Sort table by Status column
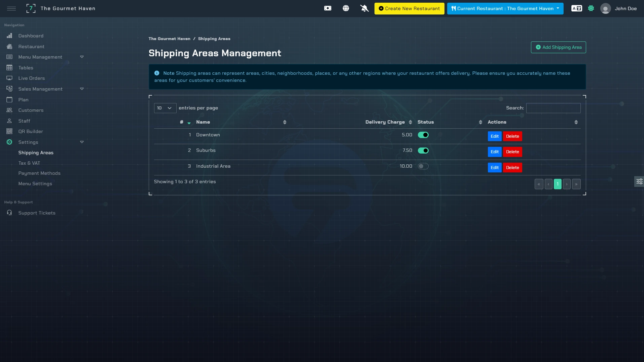Image resolution: width=644 pixels, height=362 pixels. 450,122
